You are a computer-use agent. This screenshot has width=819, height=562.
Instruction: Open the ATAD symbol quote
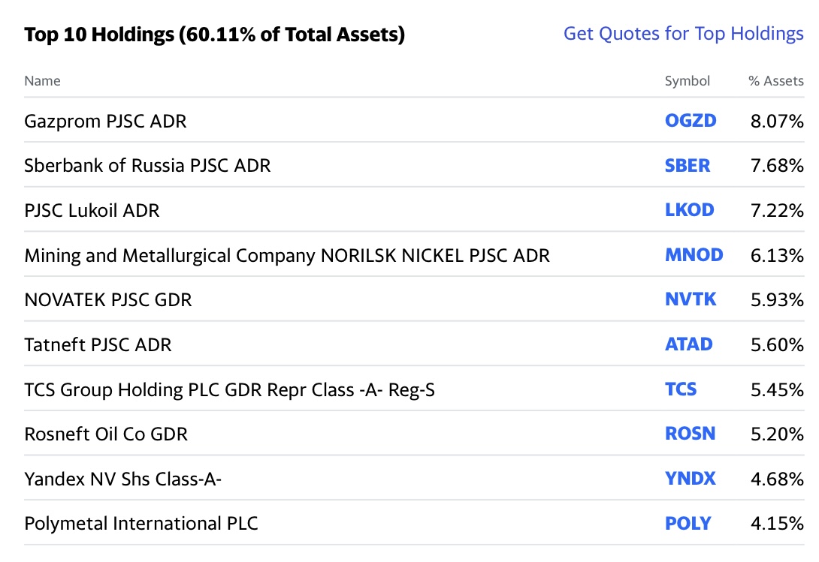pyautogui.click(x=688, y=344)
